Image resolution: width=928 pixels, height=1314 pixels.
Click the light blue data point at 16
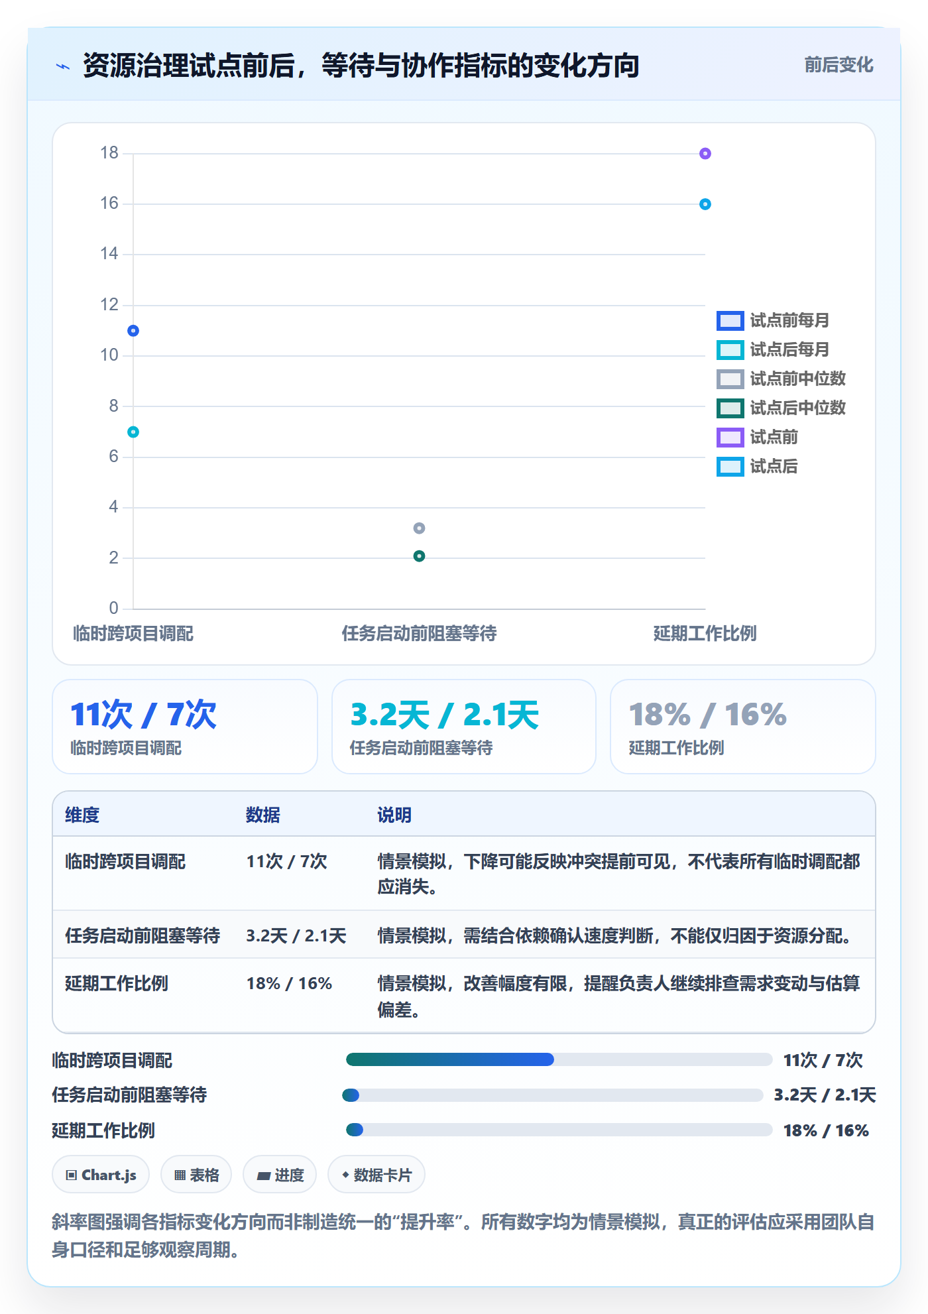point(705,204)
